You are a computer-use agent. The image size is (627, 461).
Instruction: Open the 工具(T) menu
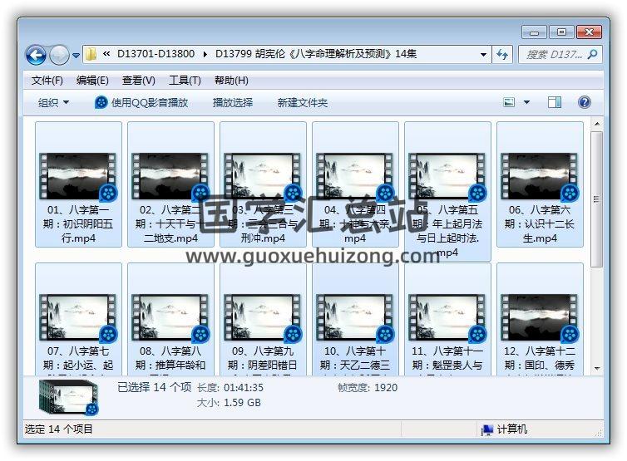185,81
